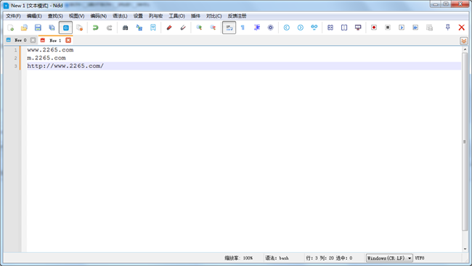Open find with the binoculars icon

point(125,28)
